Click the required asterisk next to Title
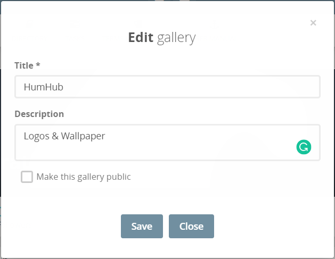The image size is (335, 259). [38, 65]
